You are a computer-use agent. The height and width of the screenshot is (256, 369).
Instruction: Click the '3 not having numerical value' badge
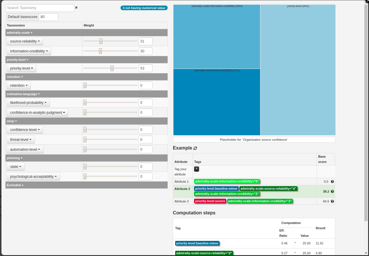click(144, 8)
